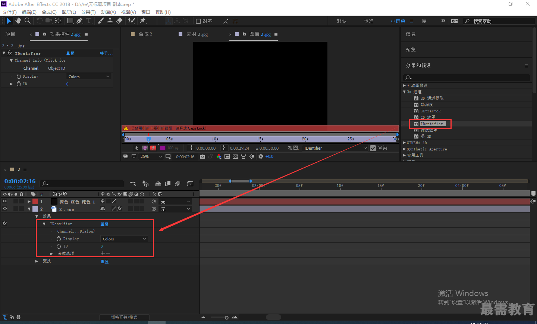Open the Display Colors dropdown in effect controls
Screen dimensions: 537x324
tap(89, 77)
